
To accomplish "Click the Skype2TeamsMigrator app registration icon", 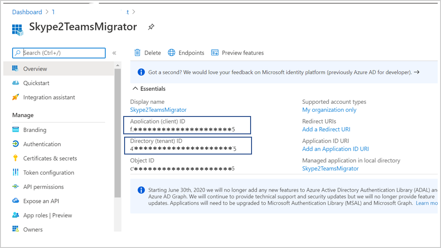I will (17, 30).
